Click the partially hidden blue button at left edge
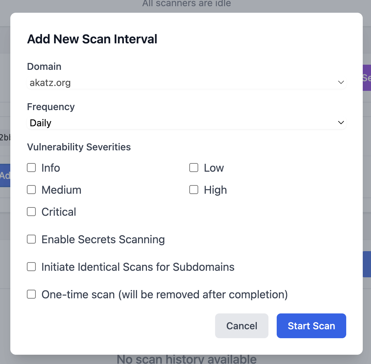The width and height of the screenshot is (371, 364). 5,175
